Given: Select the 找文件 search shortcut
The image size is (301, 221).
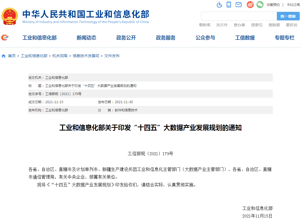Looking at the screenshot, I should click(x=222, y=25).
